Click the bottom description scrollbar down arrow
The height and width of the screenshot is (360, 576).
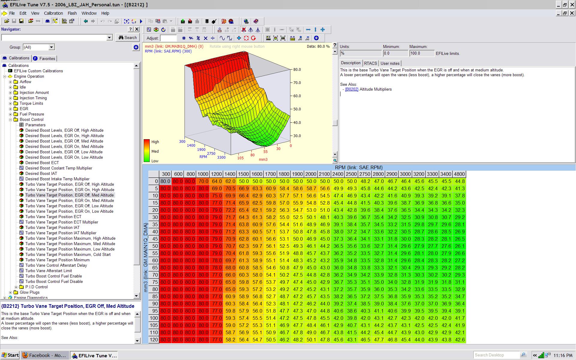point(137,340)
